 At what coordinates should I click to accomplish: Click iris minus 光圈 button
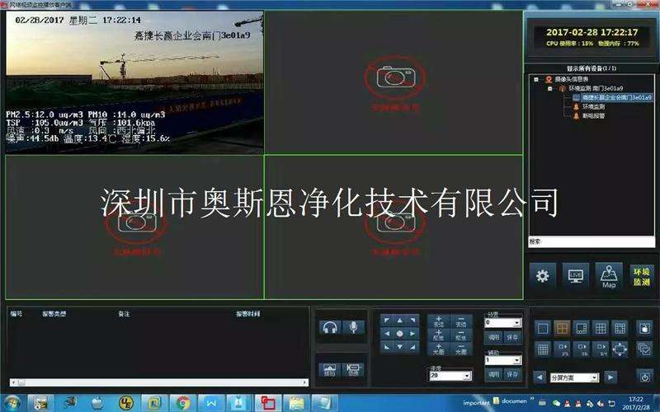coord(461,349)
